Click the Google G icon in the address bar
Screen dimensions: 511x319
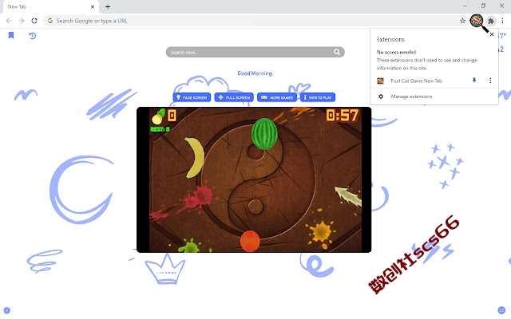[x=50, y=21]
